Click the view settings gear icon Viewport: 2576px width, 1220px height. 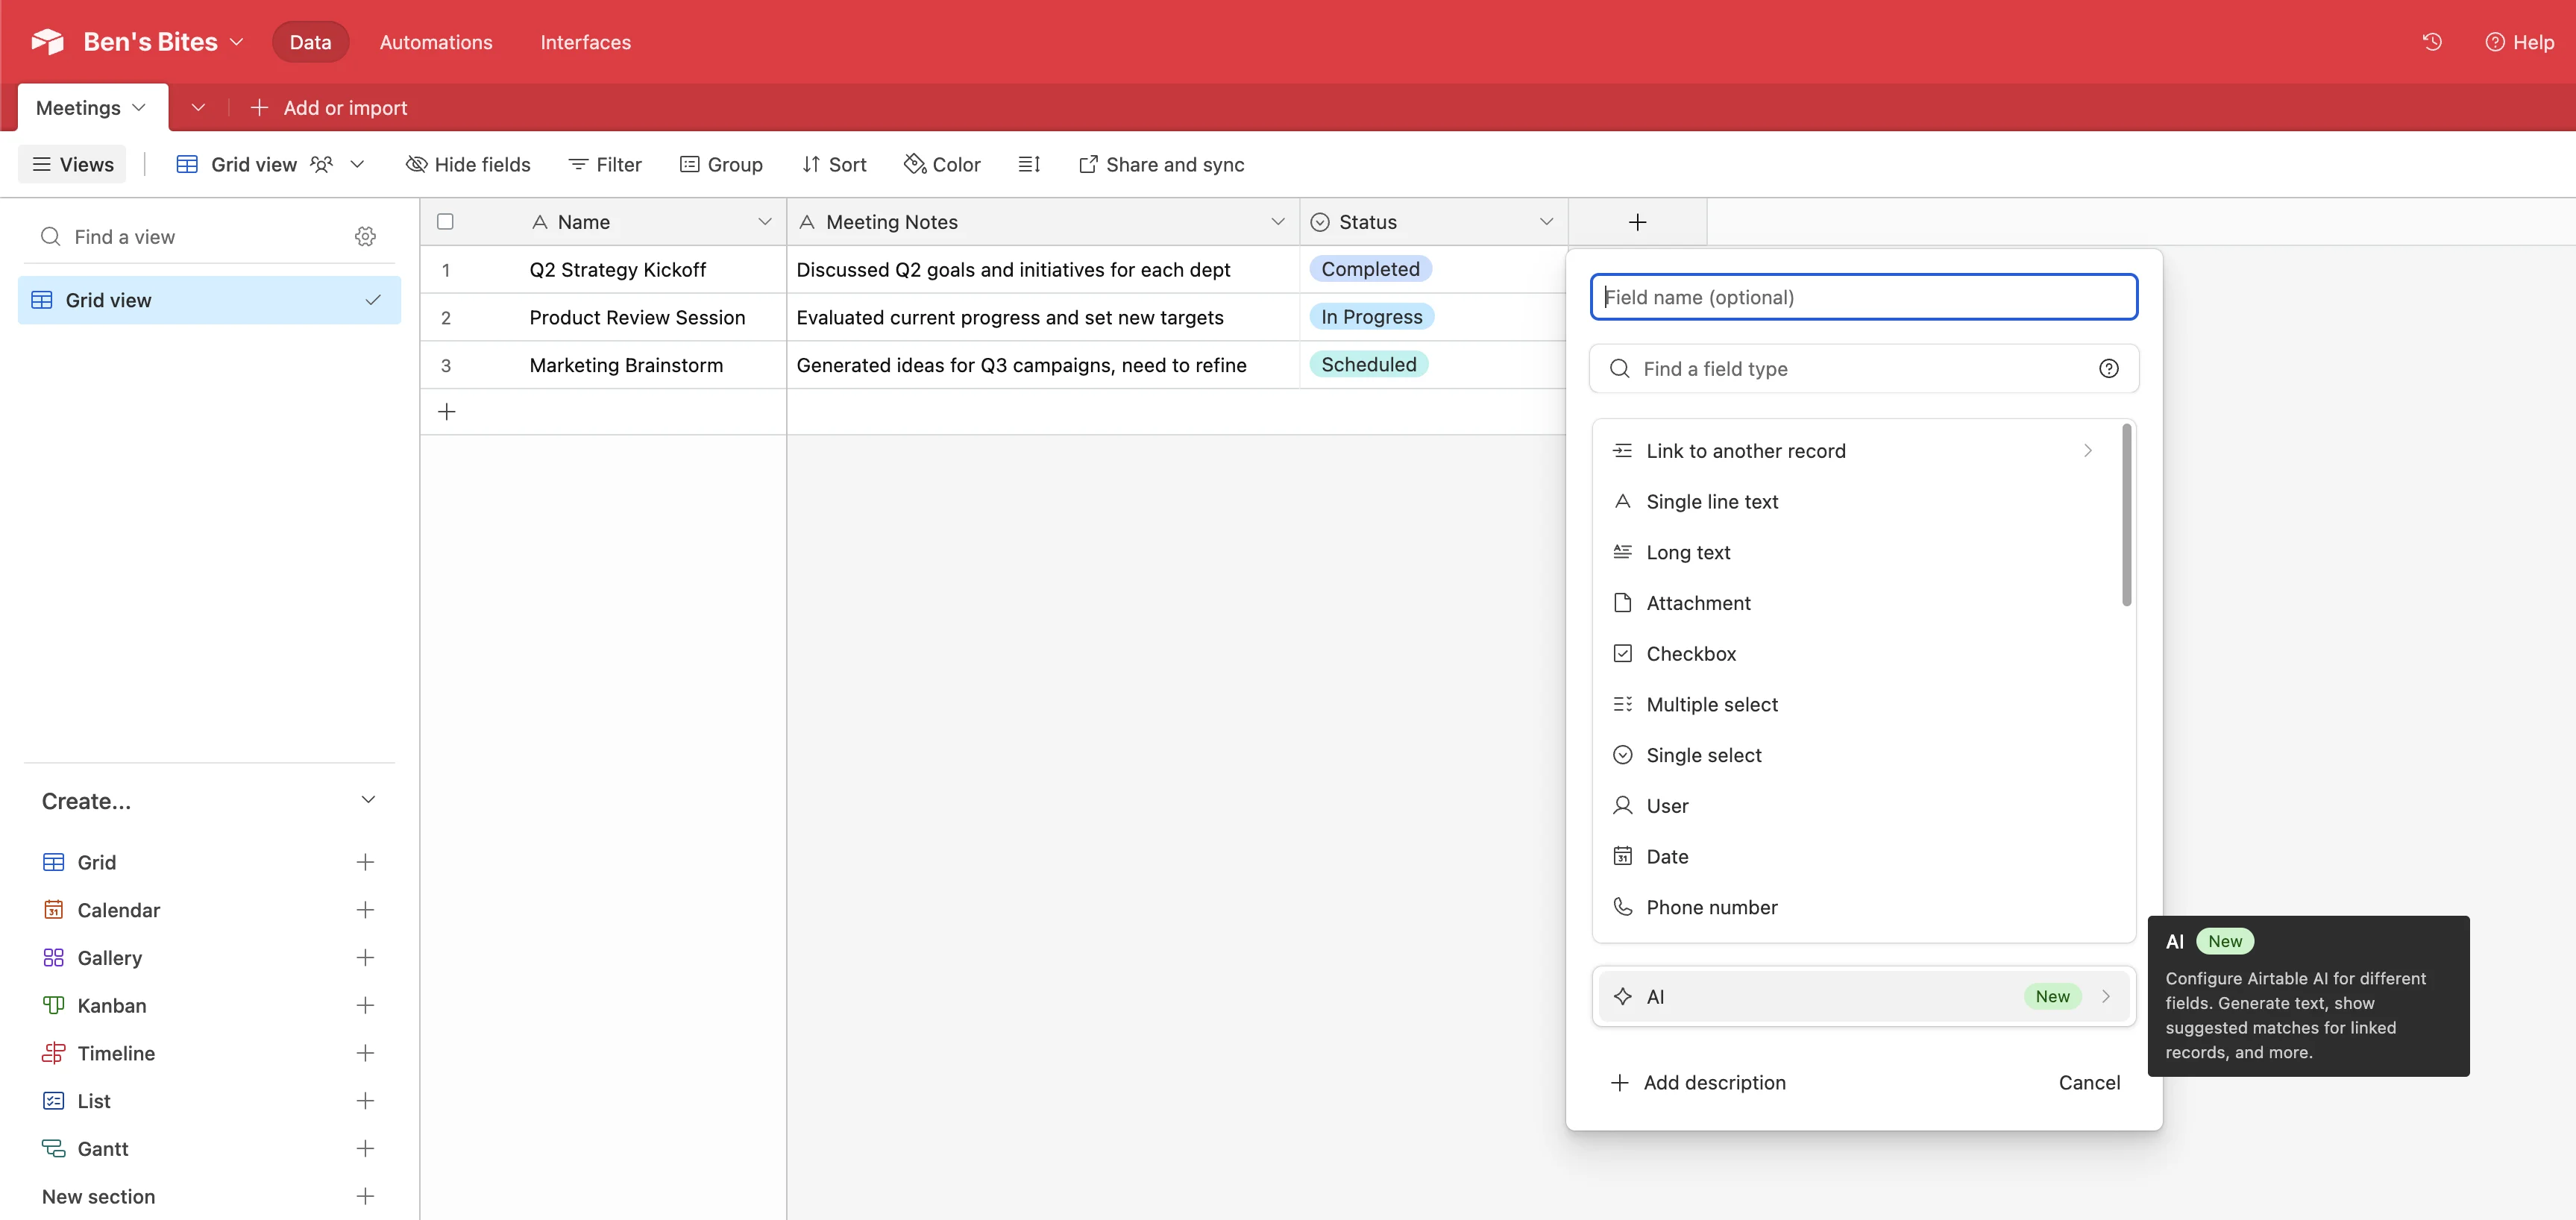365,237
